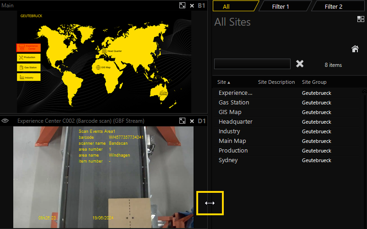367x229 pixels.
Task: Open the Industry site map button
Action: pos(29,77)
